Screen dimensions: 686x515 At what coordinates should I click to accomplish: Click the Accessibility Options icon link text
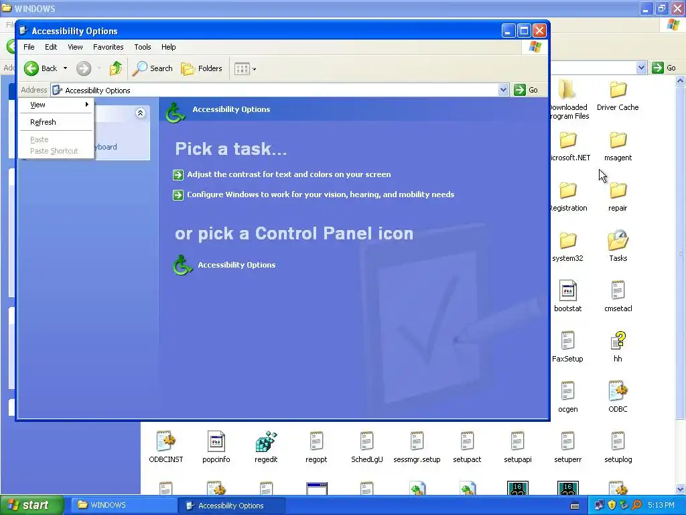tap(236, 265)
